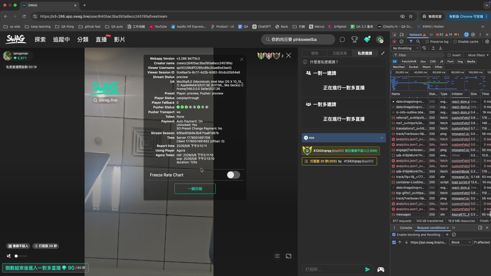Viewport: 491px width, 276px height.
Task: Open network search with the magnifier icon
Action: point(418,41)
